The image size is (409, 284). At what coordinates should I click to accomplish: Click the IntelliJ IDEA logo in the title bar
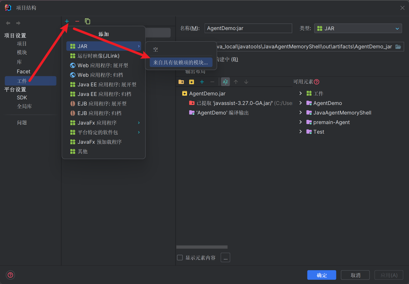point(8,8)
